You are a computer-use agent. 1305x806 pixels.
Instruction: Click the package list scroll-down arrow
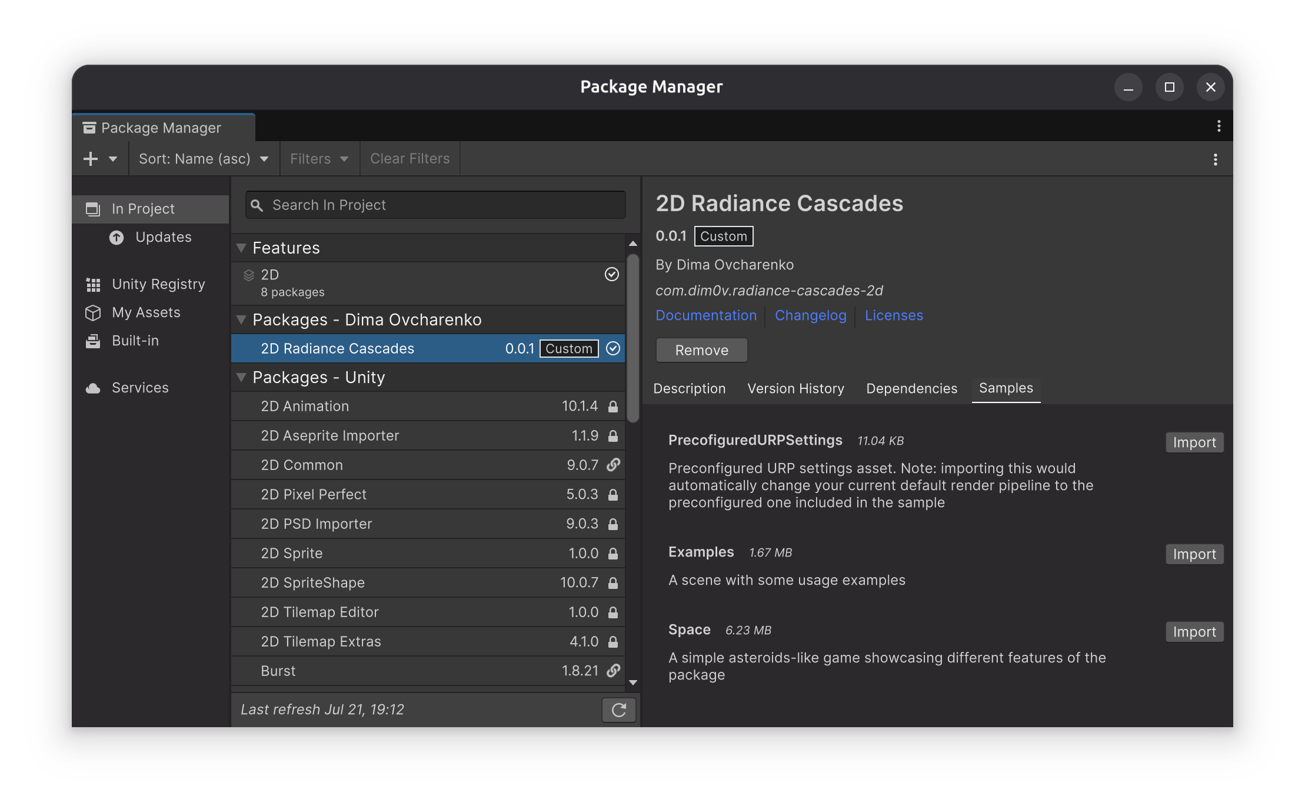coord(633,682)
